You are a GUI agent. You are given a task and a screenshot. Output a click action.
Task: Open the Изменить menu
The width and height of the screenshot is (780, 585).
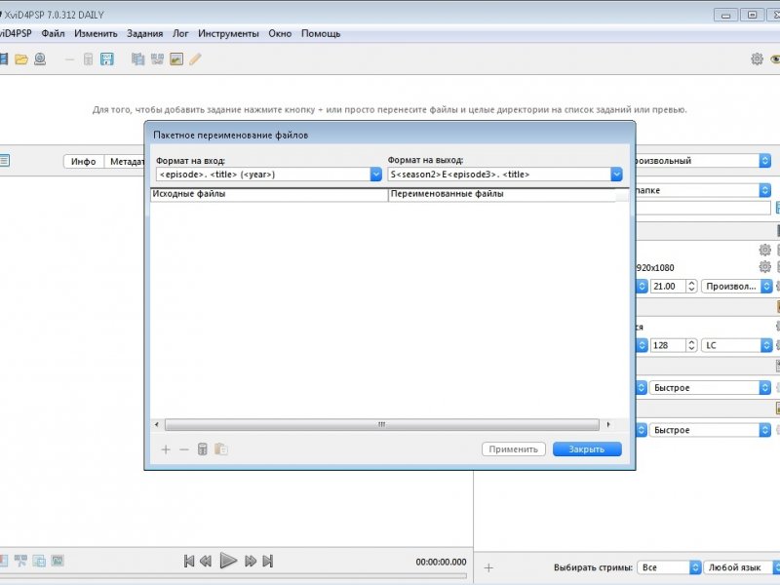click(x=96, y=33)
